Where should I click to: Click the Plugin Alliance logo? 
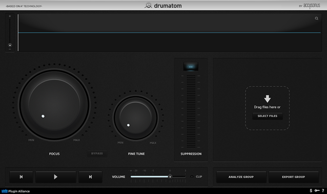pos(16,191)
